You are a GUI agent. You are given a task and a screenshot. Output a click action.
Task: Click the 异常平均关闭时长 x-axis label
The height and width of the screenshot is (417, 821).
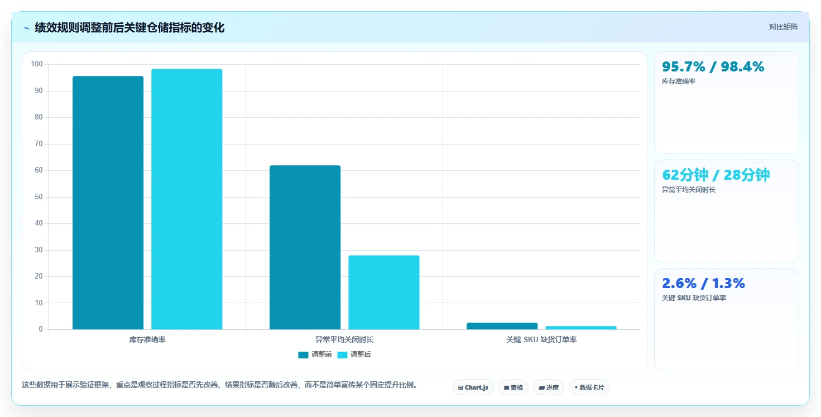point(344,339)
